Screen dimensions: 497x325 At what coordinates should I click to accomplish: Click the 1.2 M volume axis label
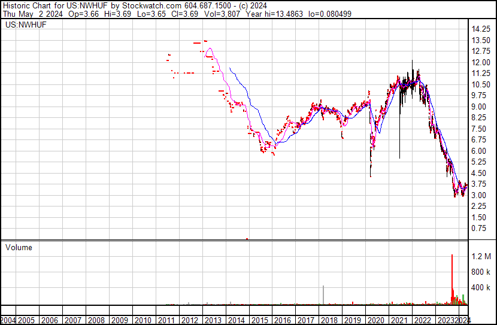[481, 256]
